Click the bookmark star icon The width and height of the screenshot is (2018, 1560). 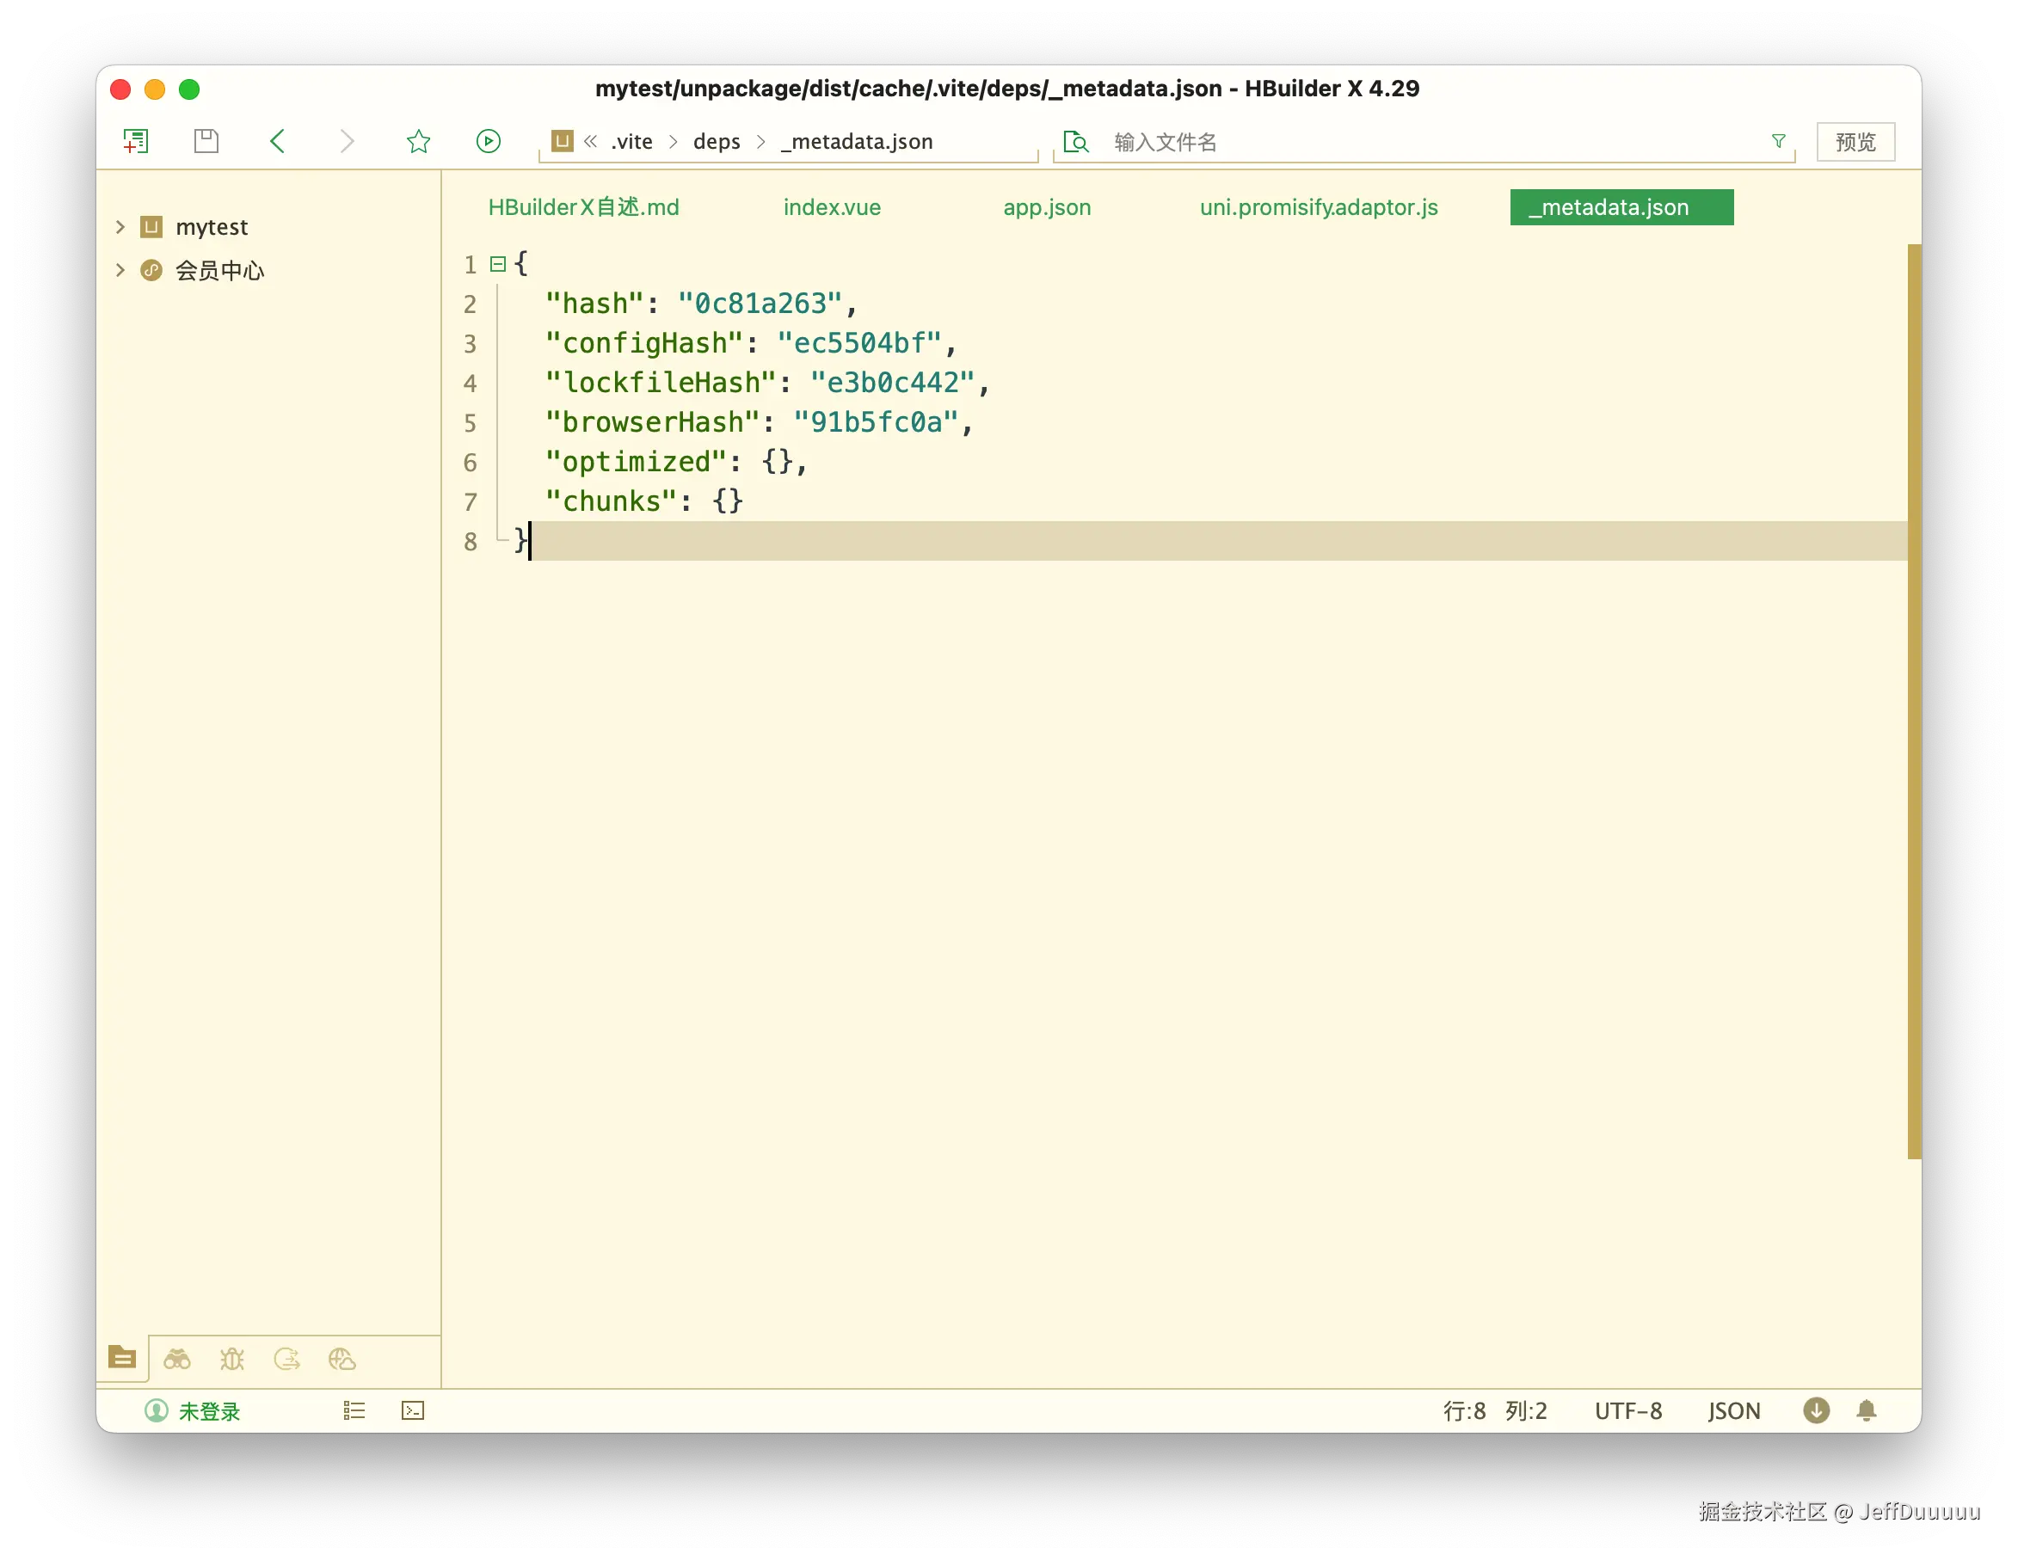pyautogui.click(x=419, y=141)
